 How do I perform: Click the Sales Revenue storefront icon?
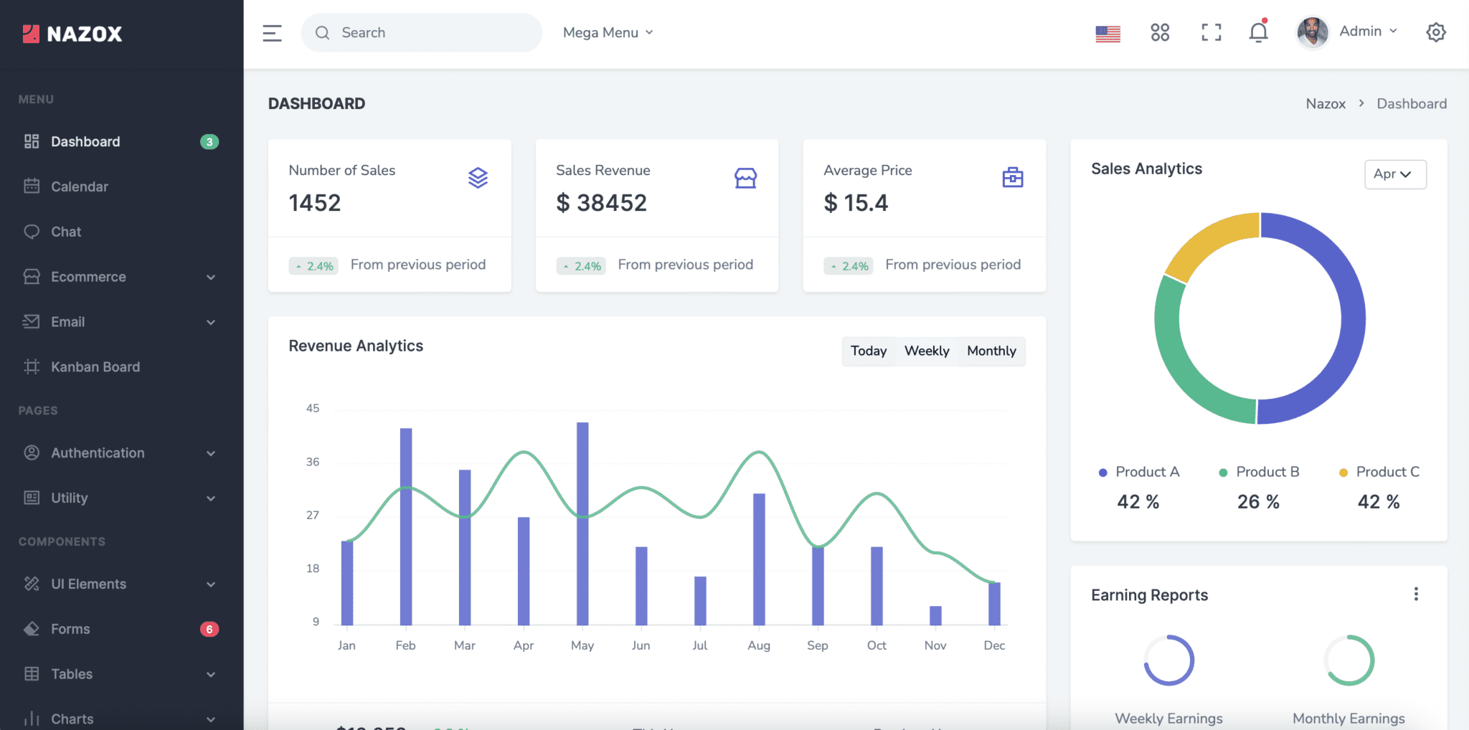click(746, 179)
